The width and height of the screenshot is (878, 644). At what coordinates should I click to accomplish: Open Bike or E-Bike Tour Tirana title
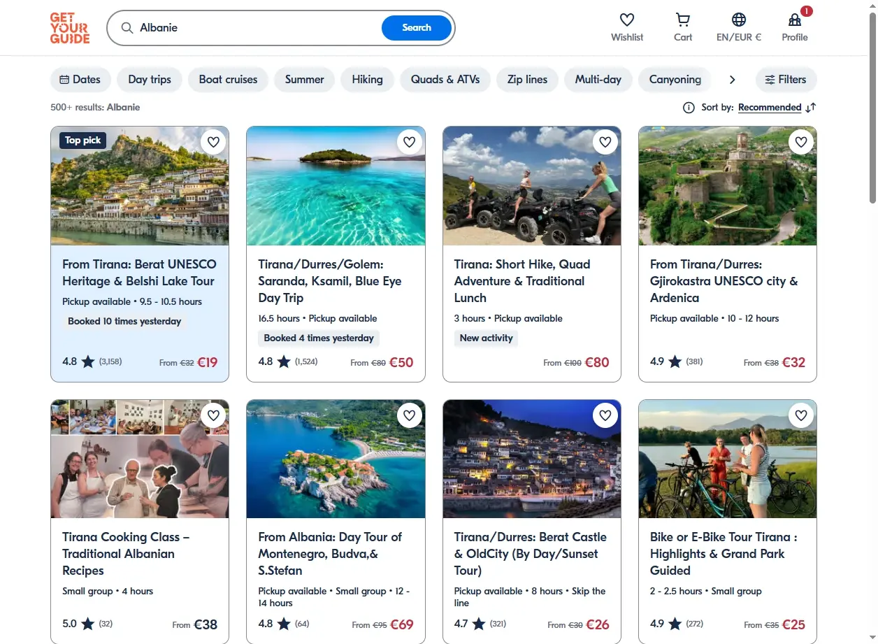tap(724, 554)
